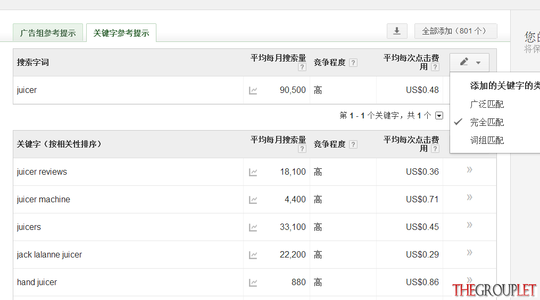540x300 pixels.
Task: Select 广泛匹配 match type option
Action: pos(487,104)
